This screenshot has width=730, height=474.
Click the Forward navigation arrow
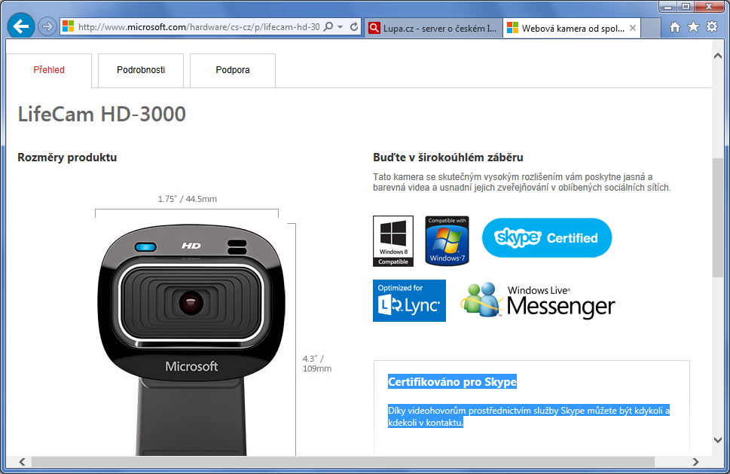(47, 27)
